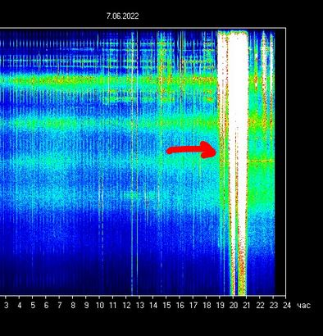Click hour 14 tick label

pos(153,305)
